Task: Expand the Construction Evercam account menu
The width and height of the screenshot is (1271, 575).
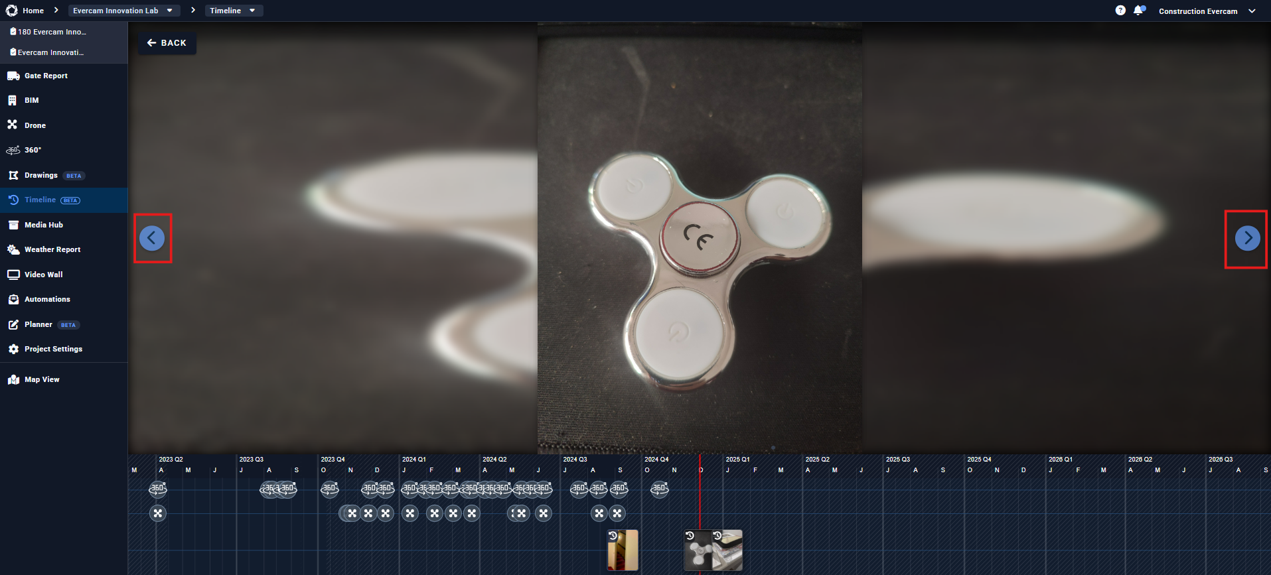Action: tap(1207, 11)
